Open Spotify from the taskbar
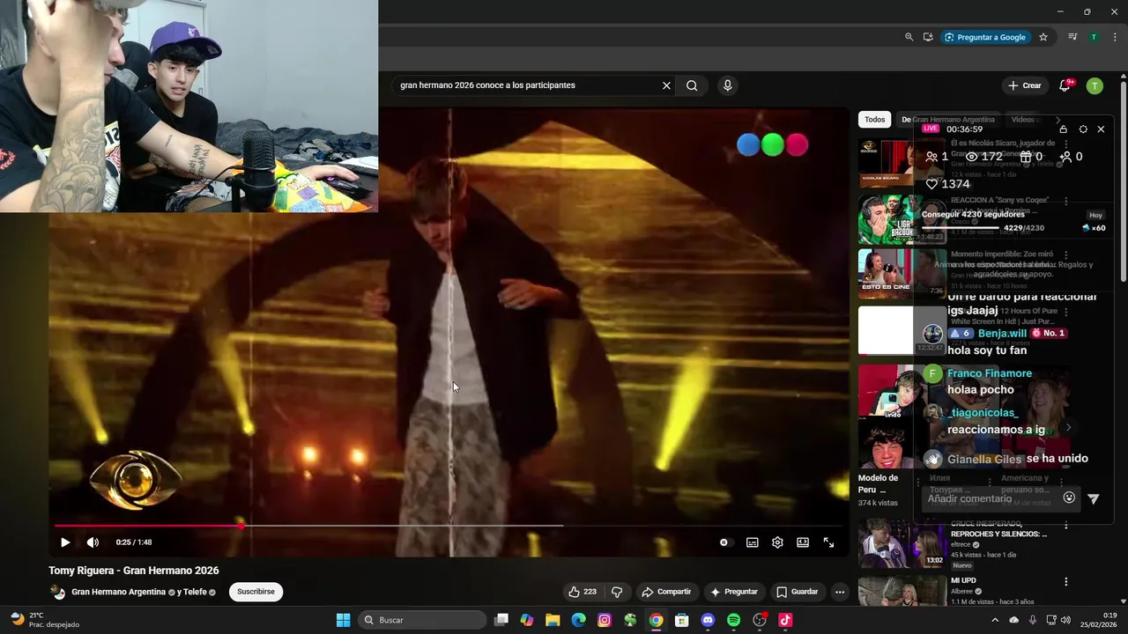Screen dimensions: 1128x634 coord(734,620)
